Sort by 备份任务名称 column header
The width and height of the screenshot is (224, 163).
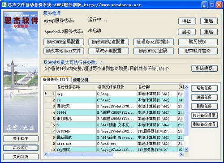pyautogui.click(x=76, y=87)
